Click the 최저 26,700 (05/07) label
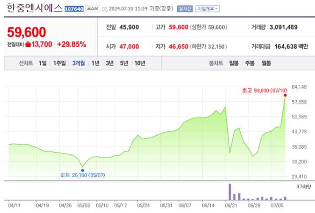 click(83, 175)
